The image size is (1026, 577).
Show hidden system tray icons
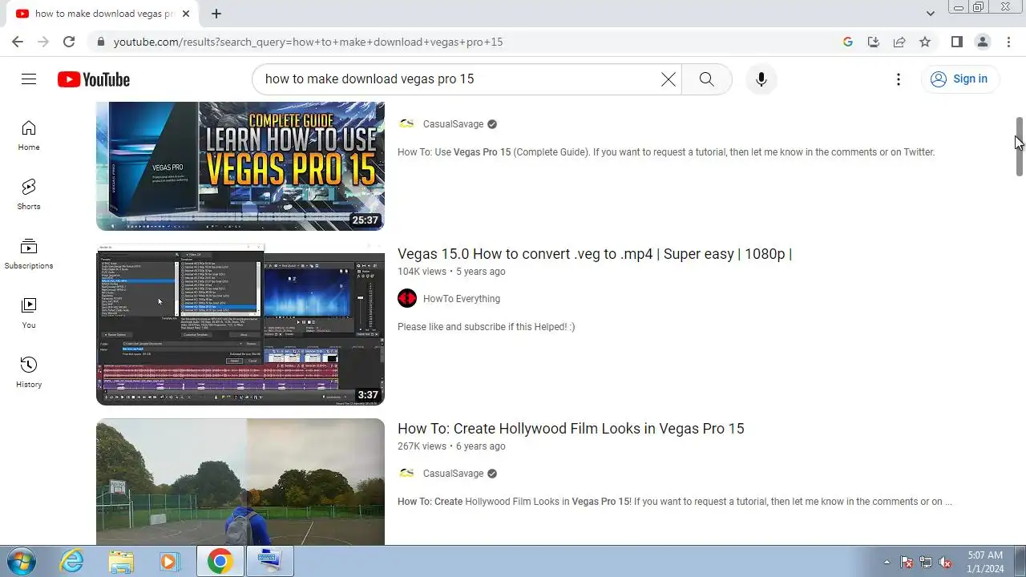pyautogui.click(x=887, y=562)
